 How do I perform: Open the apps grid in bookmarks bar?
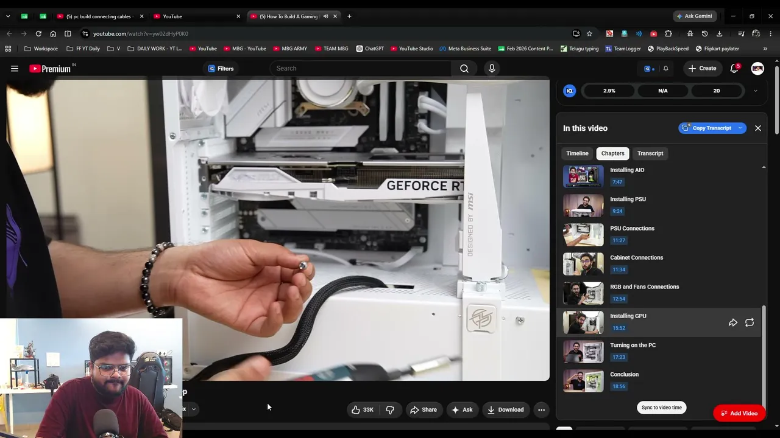click(x=8, y=49)
